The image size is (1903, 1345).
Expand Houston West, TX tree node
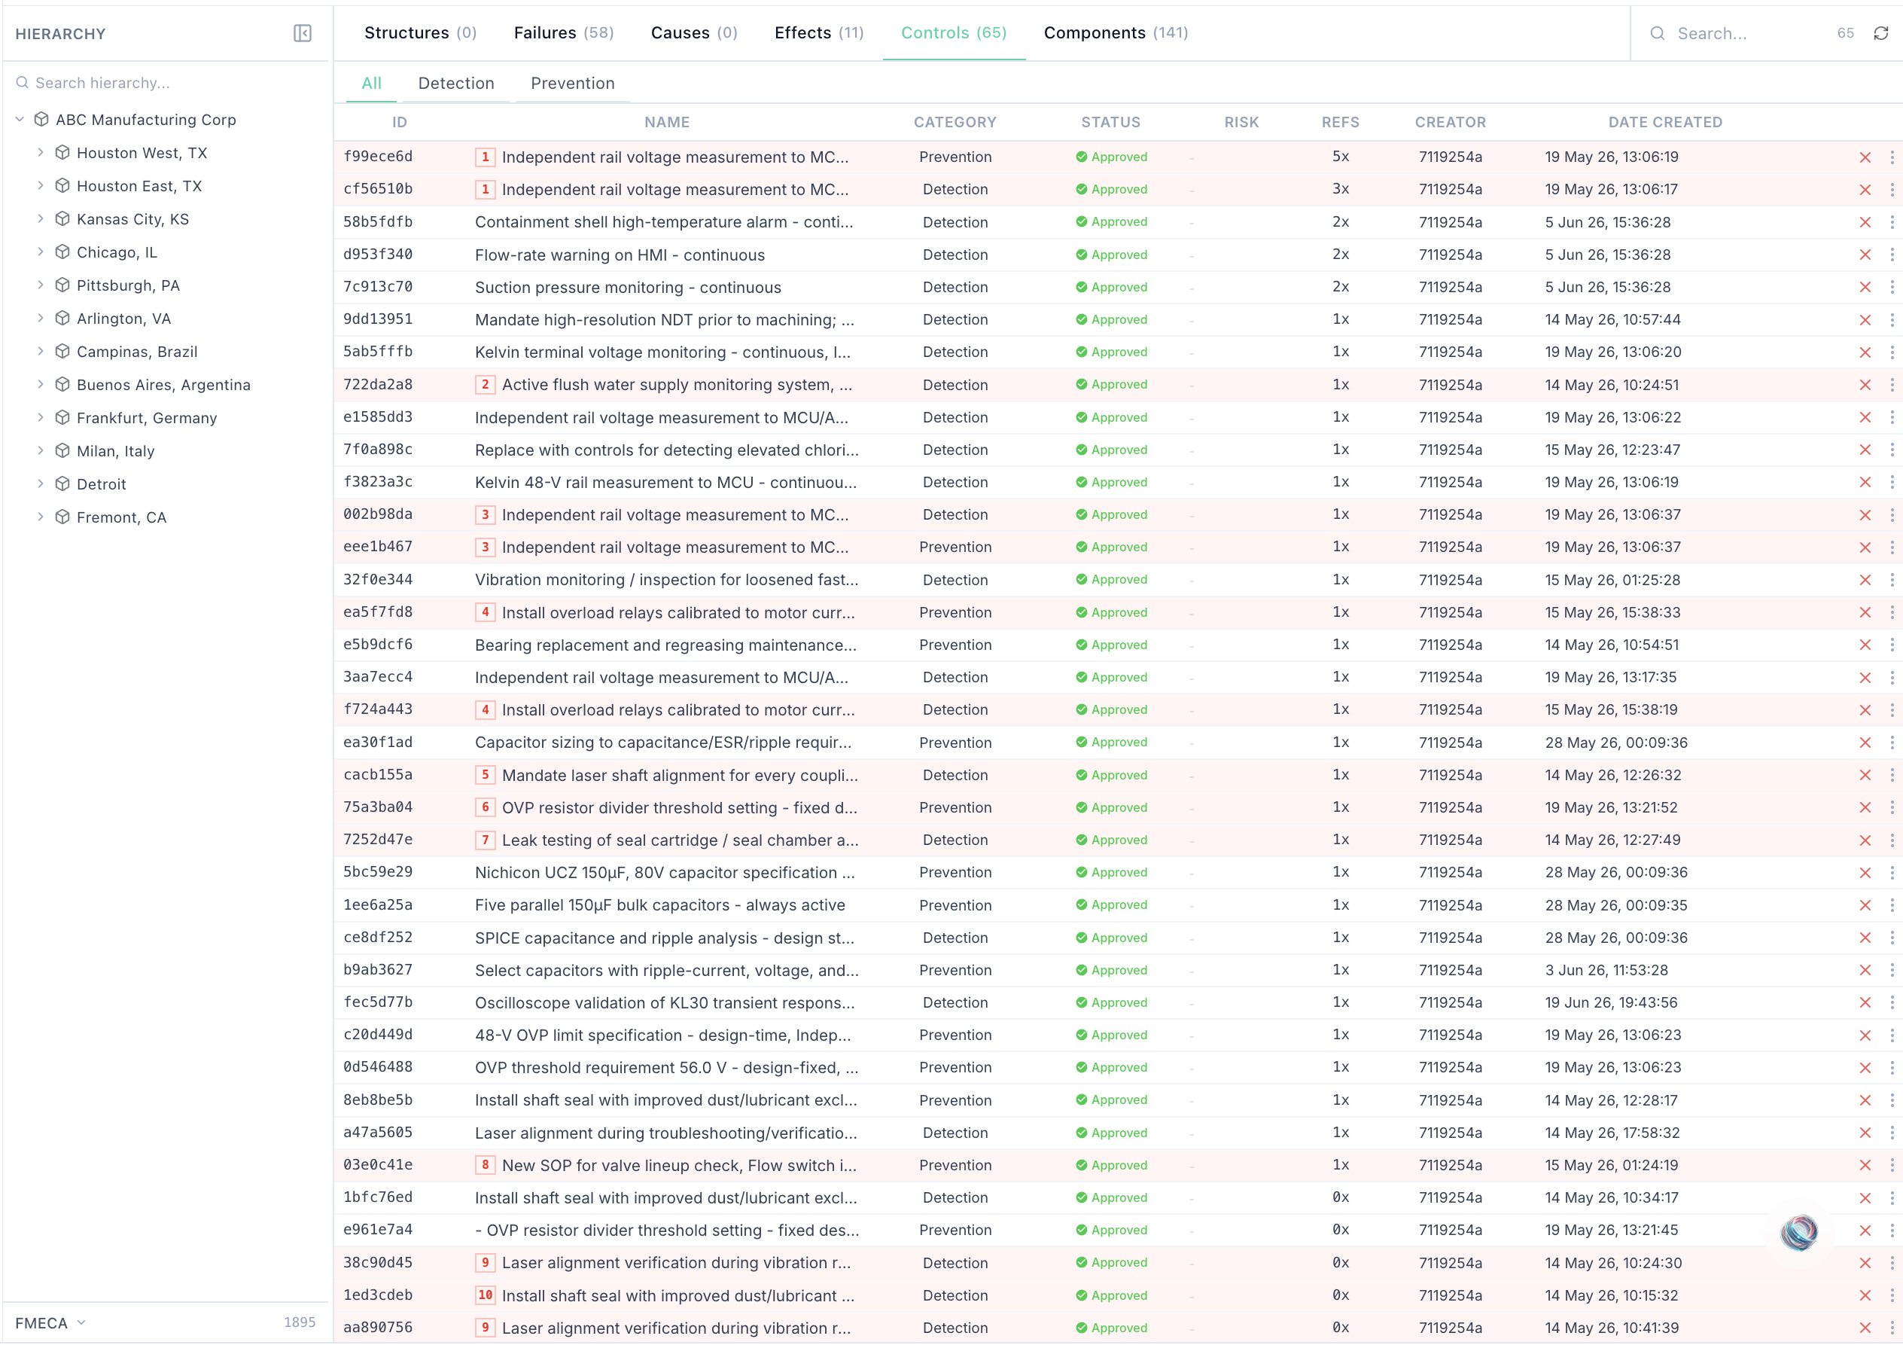[41, 153]
